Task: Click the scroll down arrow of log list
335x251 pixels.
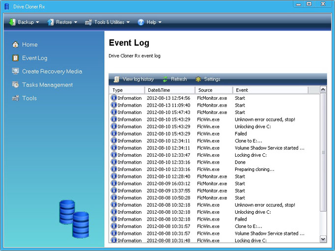Action: (323, 239)
